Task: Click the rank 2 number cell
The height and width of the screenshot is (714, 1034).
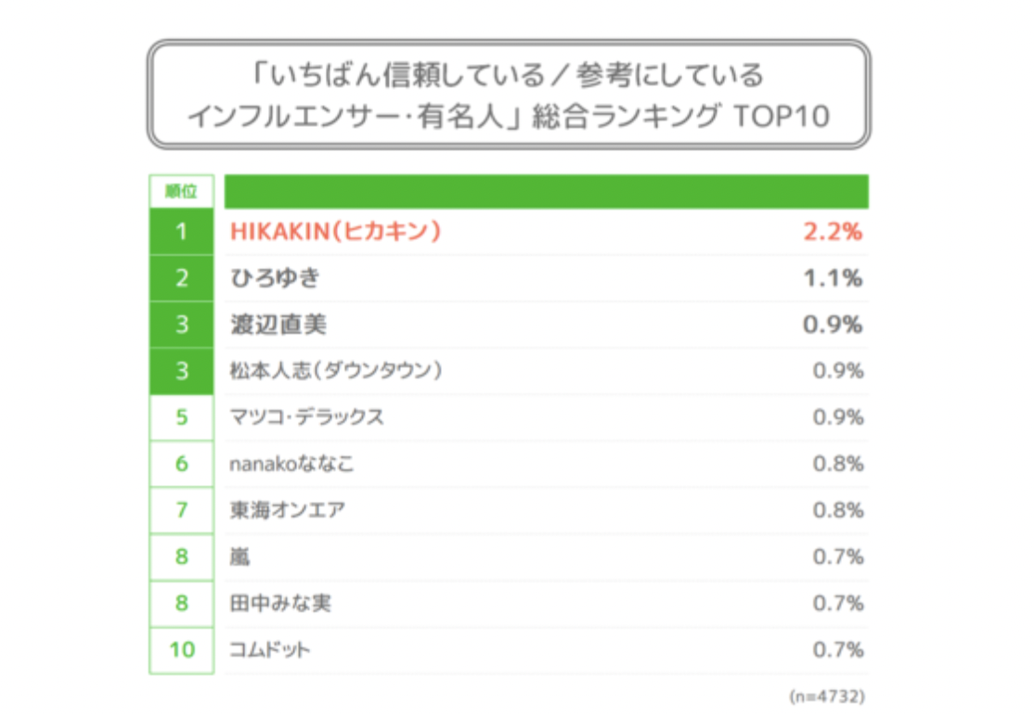Action: (x=181, y=278)
